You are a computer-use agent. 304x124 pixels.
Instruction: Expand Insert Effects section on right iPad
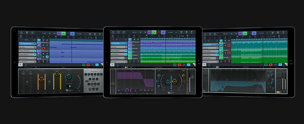point(211,51)
